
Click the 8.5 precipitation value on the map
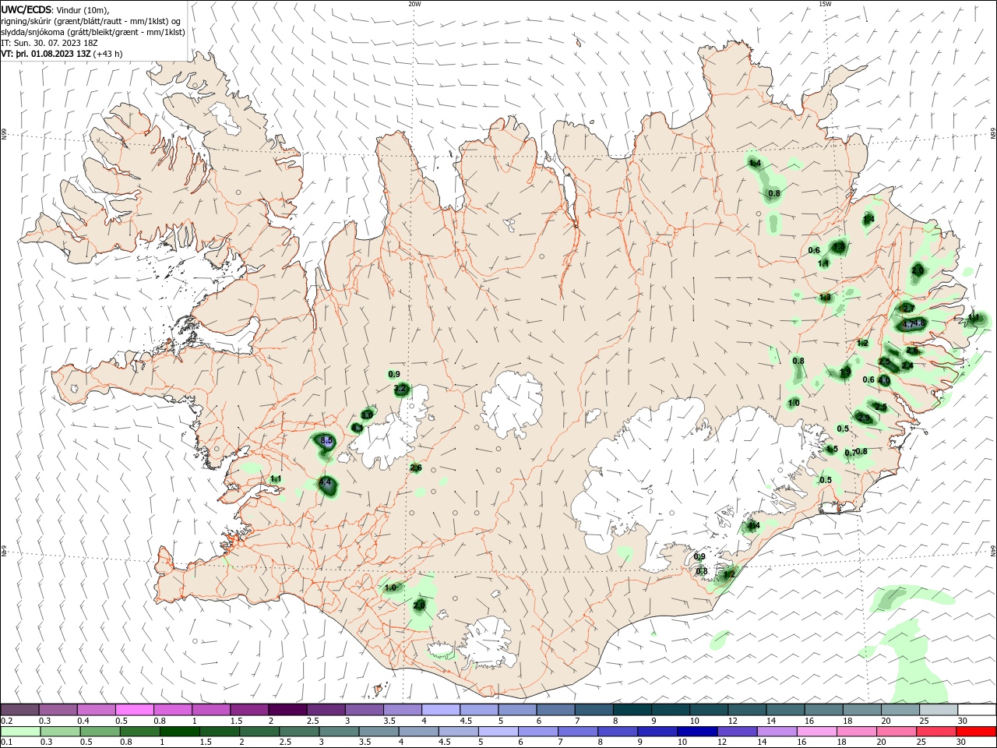[326, 441]
